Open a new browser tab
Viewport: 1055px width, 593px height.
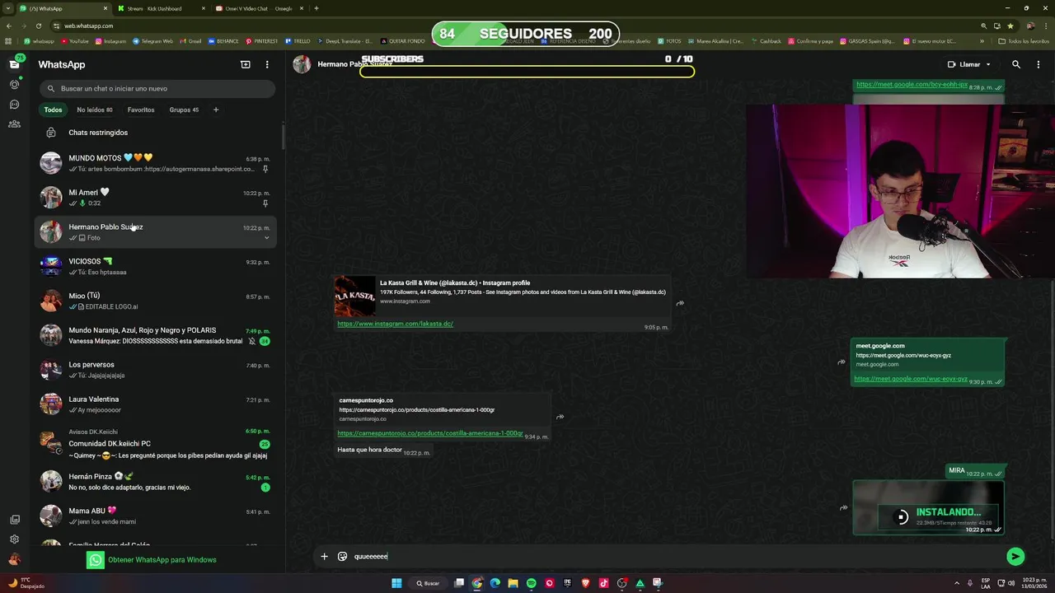tap(316, 8)
